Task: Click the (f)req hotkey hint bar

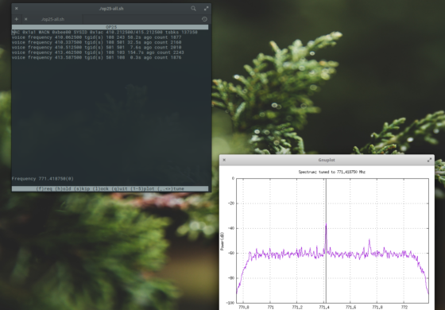Action: [x=110, y=189]
